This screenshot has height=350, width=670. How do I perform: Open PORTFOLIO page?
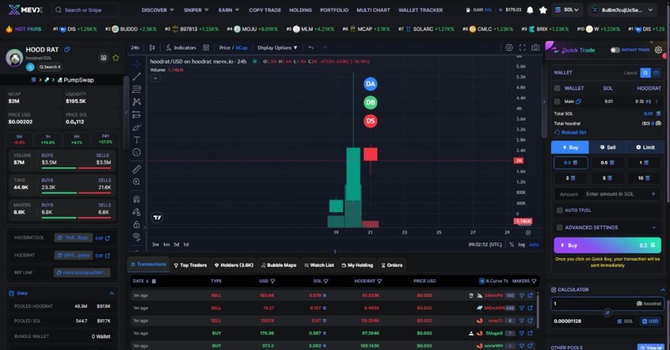tap(334, 10)
